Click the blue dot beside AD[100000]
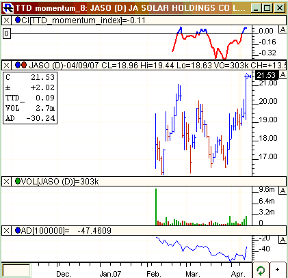This screenshot has height=278, width=288. [18, 230]
